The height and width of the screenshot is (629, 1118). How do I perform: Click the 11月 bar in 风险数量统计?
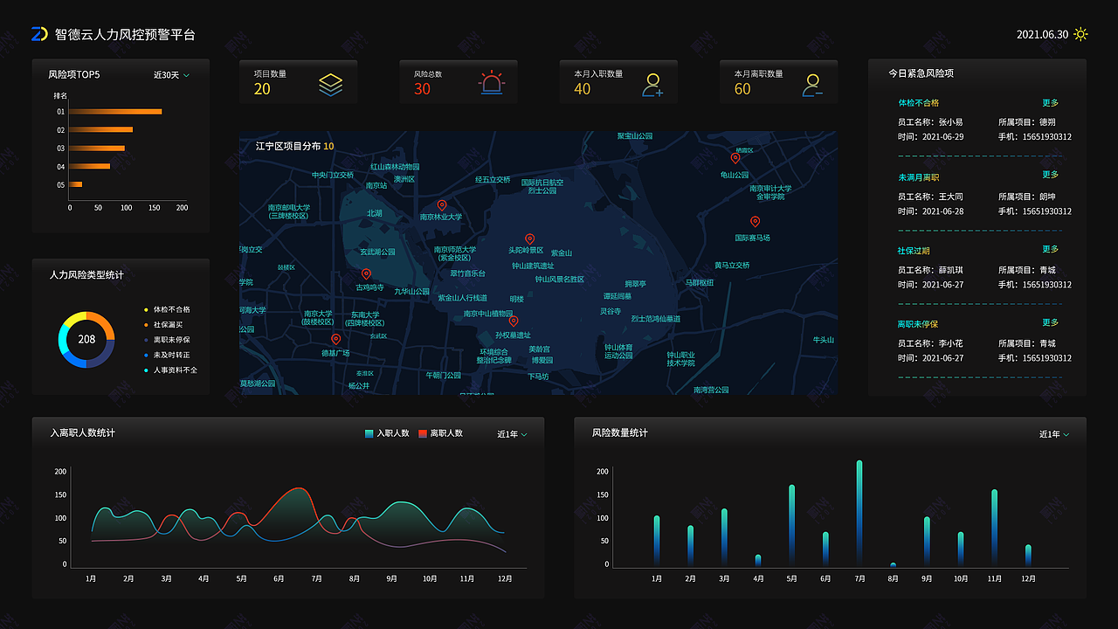[995, 529]
